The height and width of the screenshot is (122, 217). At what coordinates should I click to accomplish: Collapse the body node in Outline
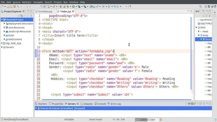pyautogui.click(x=199, y=35)
